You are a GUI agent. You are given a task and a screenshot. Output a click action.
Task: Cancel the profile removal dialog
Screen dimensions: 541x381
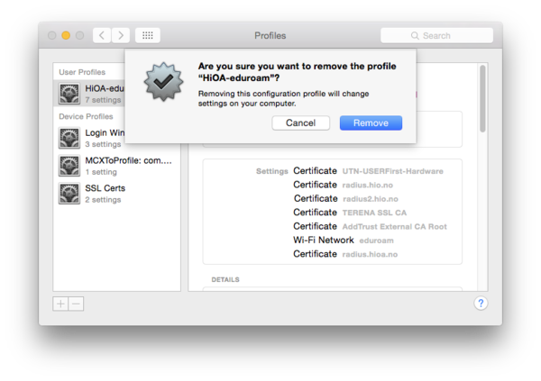pos(300,122)
